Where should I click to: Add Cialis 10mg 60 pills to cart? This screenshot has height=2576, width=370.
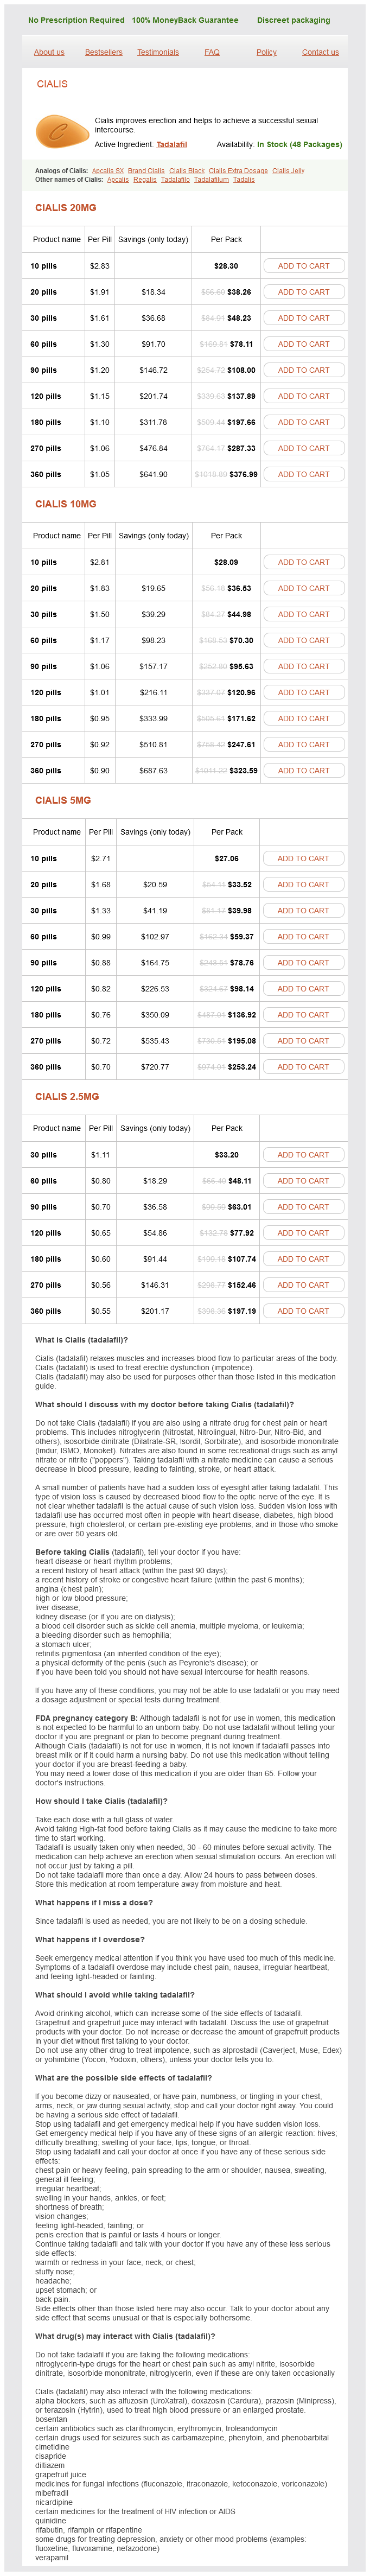304,640
